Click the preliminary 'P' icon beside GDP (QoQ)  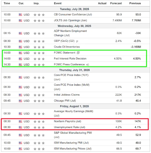(77, 41)
